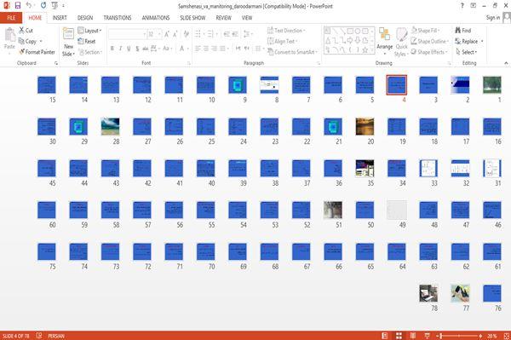The height and width of the screenshot is (340, 511).
Task: Open the Text Direction dropdown
Action: tap(286, 31)
